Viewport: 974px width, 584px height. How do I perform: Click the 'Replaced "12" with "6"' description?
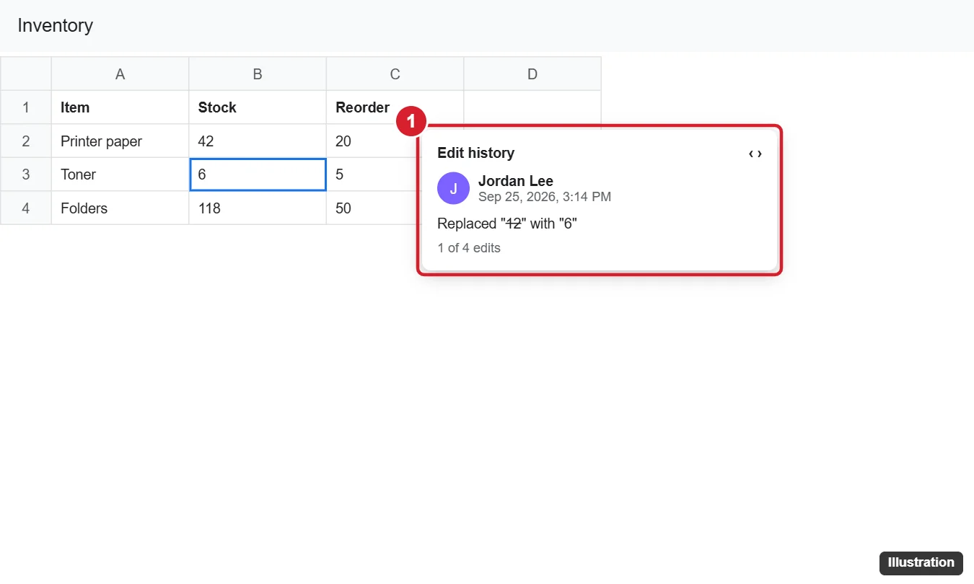pos(507,224)
